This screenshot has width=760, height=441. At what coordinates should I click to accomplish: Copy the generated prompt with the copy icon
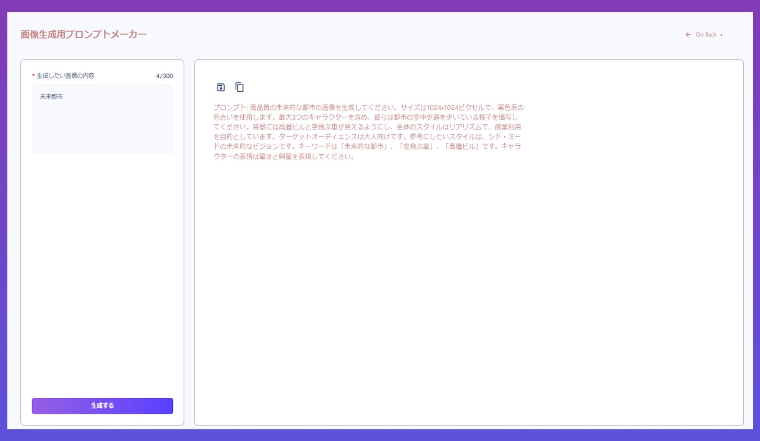(x=239, y=87)
